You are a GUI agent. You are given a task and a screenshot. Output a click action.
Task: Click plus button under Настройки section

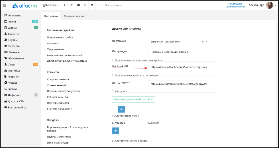tap(121, 109)
